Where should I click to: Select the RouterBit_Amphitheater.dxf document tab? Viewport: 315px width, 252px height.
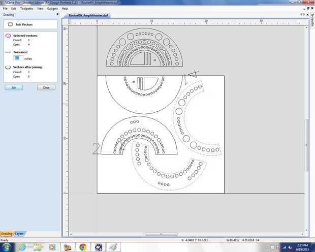tap(88, 15)
